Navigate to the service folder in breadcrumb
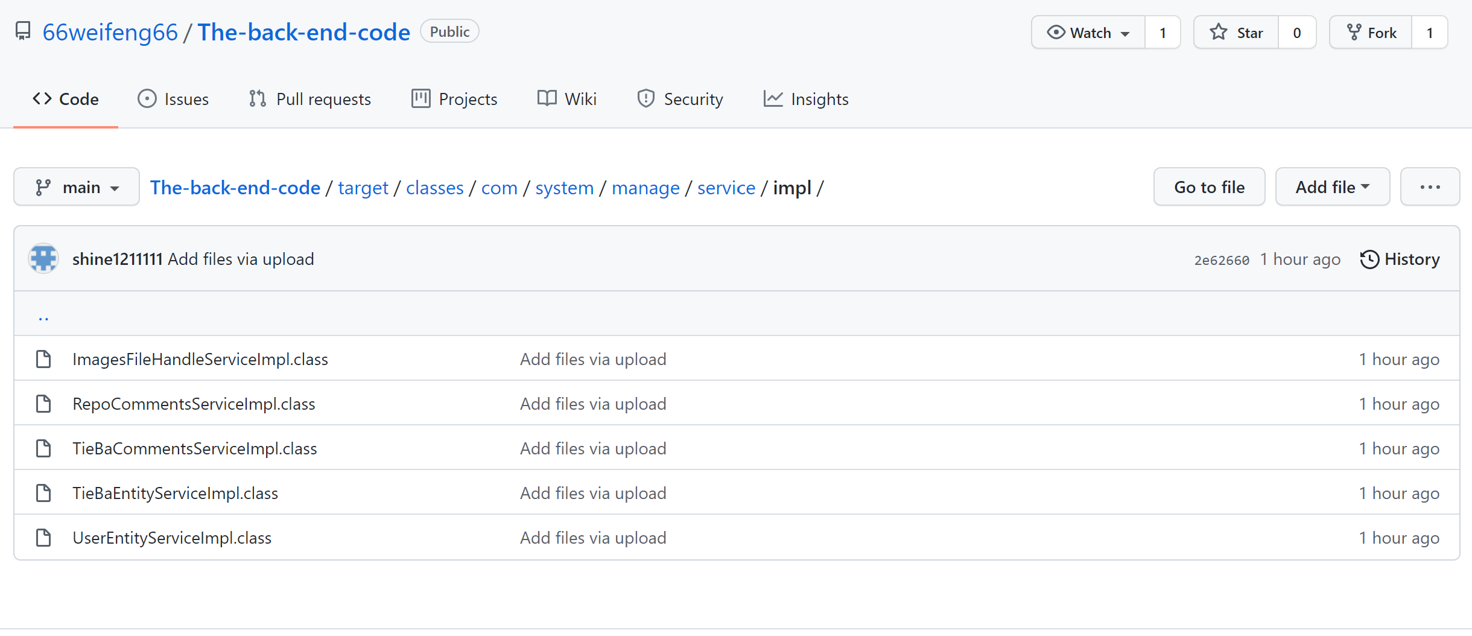This screenshot has height=636, width=1472. (x=726, y=188)
